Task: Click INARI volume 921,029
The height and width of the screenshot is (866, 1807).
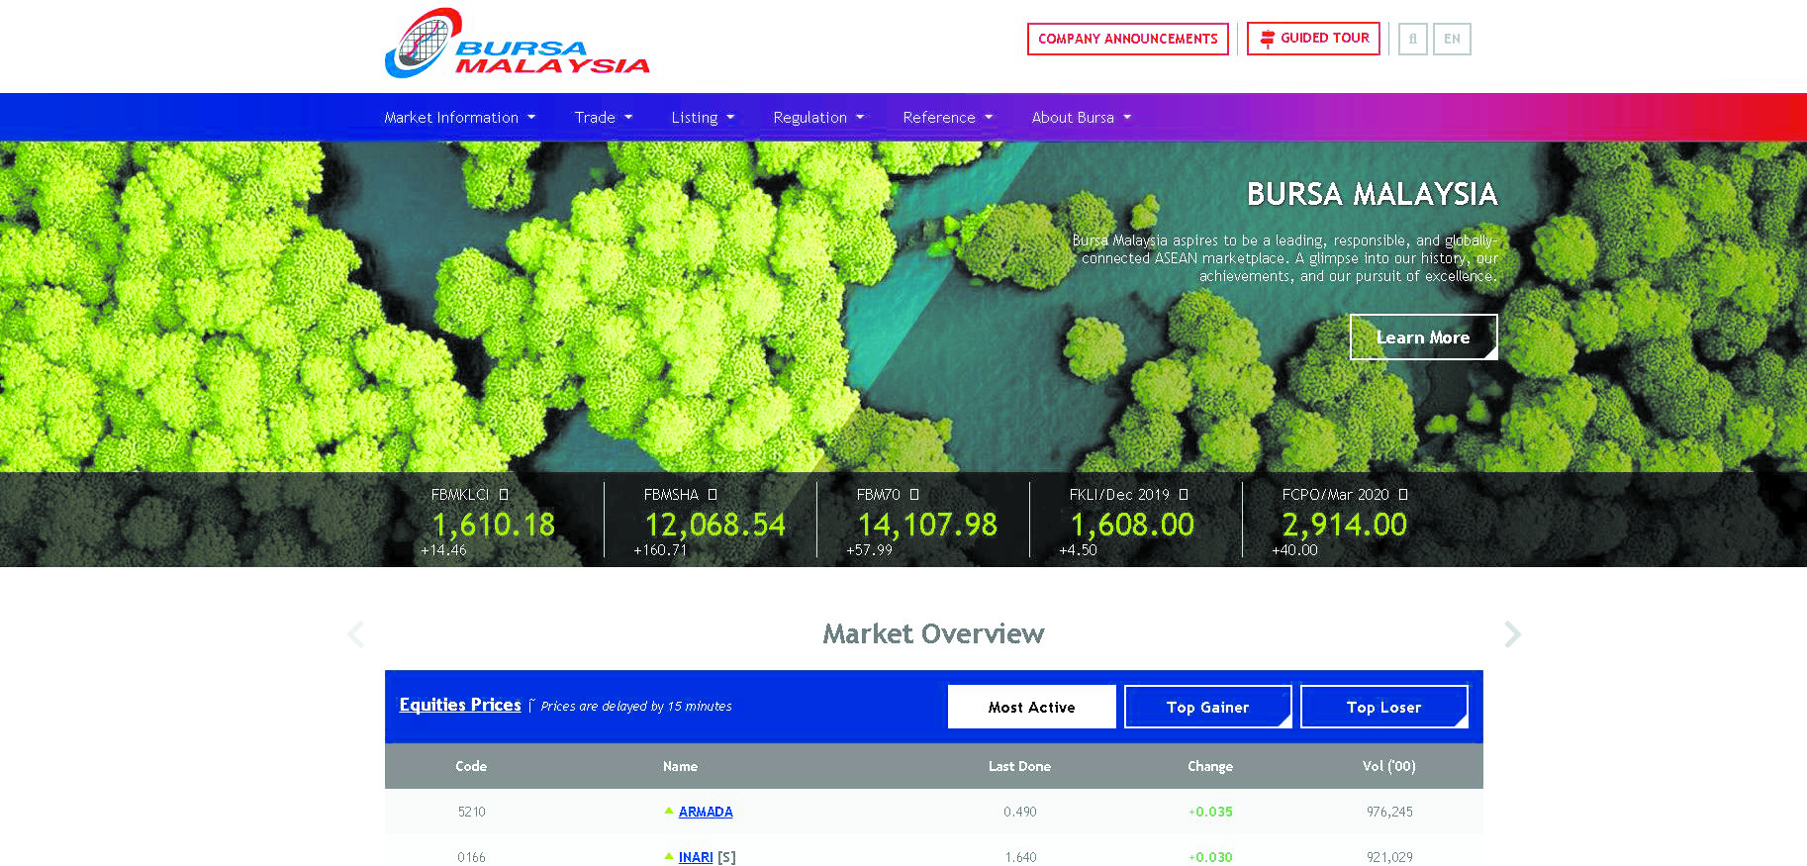Action: (x=1389, y=857)
